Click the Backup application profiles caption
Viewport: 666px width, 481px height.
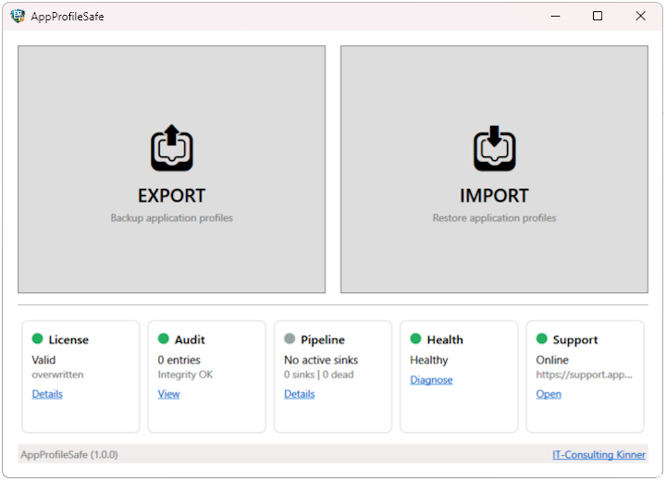pos(171,218)
